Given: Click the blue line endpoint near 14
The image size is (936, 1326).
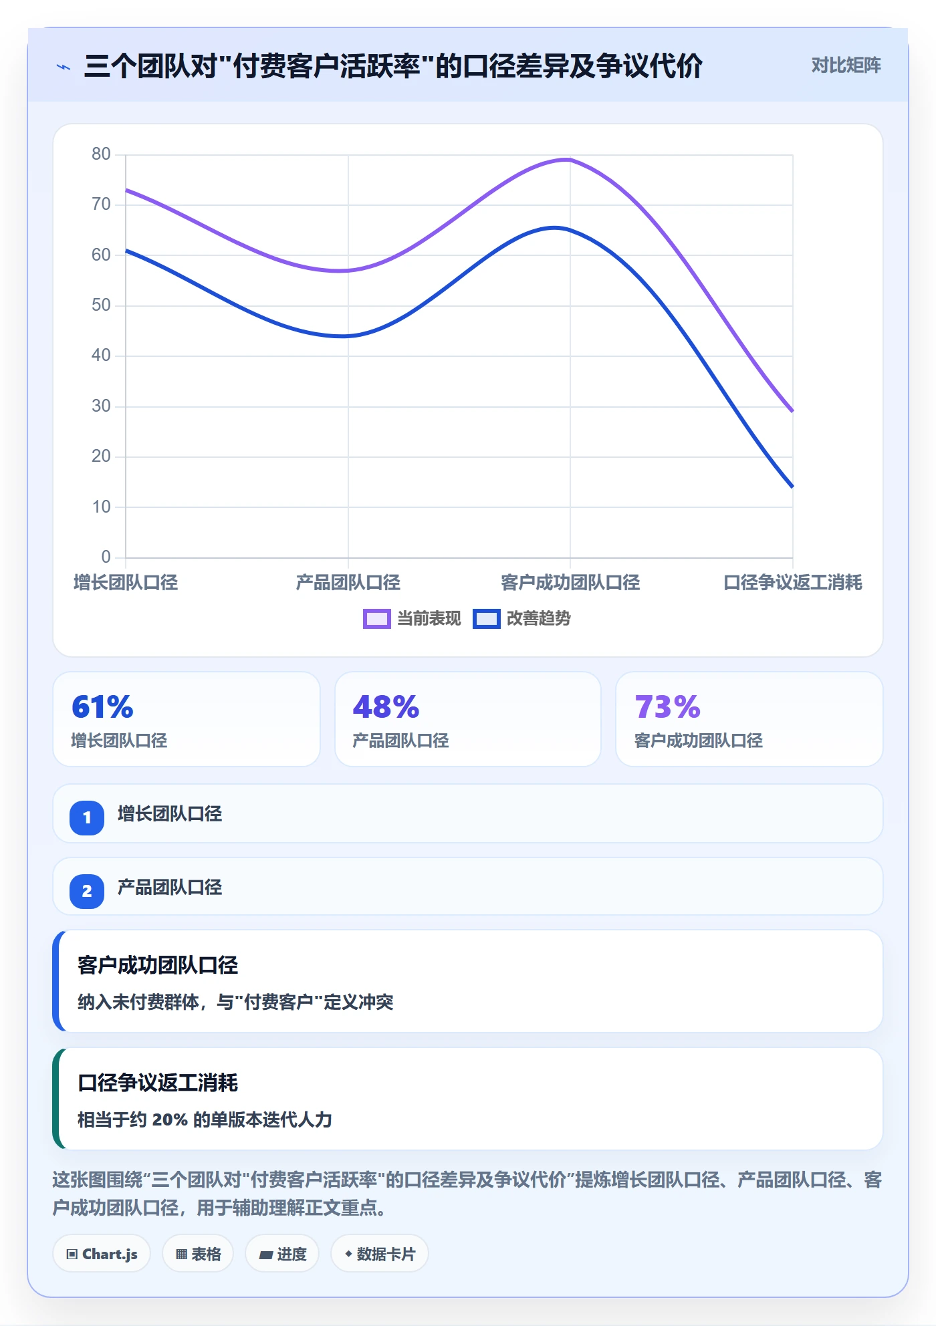Looking at the screenshot, I should coord(792,486).
